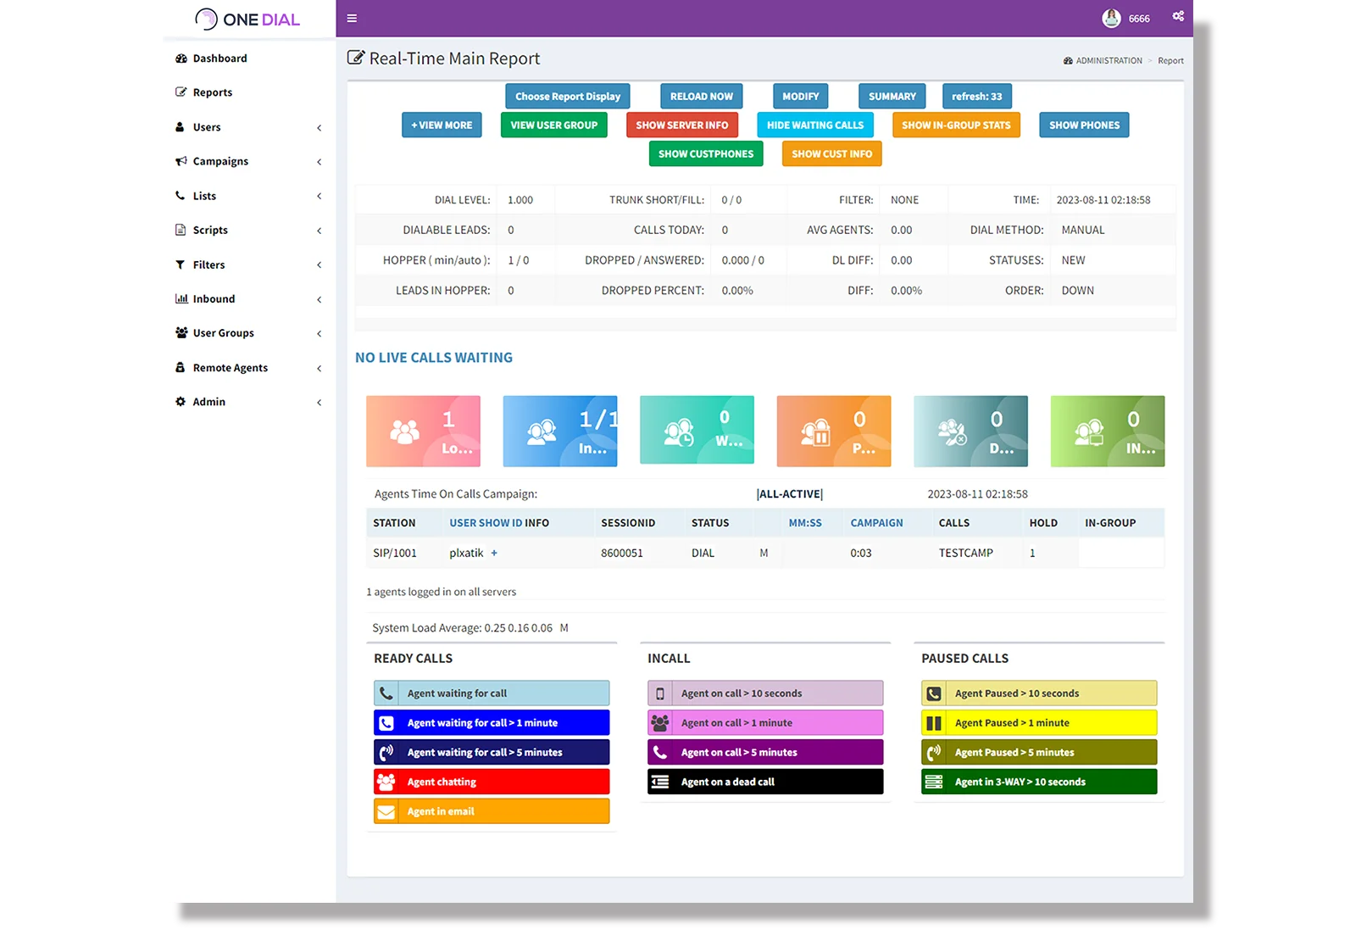Select Remote Agents in the sidebar
Viewport: 1356px width, 952px height.
pos(229,367)
